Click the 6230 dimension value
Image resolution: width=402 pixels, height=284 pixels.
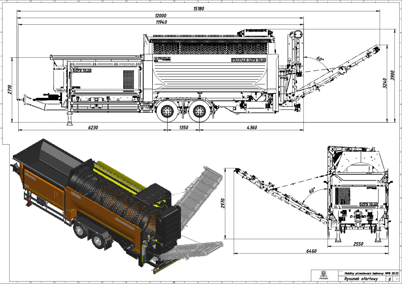[x=93, y=127]
